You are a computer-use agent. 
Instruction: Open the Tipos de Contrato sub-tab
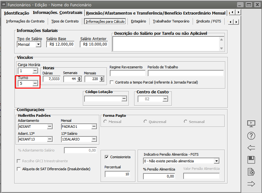tap(65, 21)
